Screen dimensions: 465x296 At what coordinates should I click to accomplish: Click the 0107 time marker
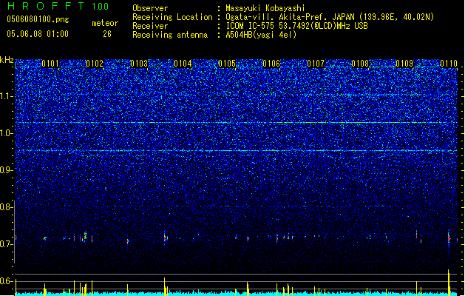[x=316, y=64]
